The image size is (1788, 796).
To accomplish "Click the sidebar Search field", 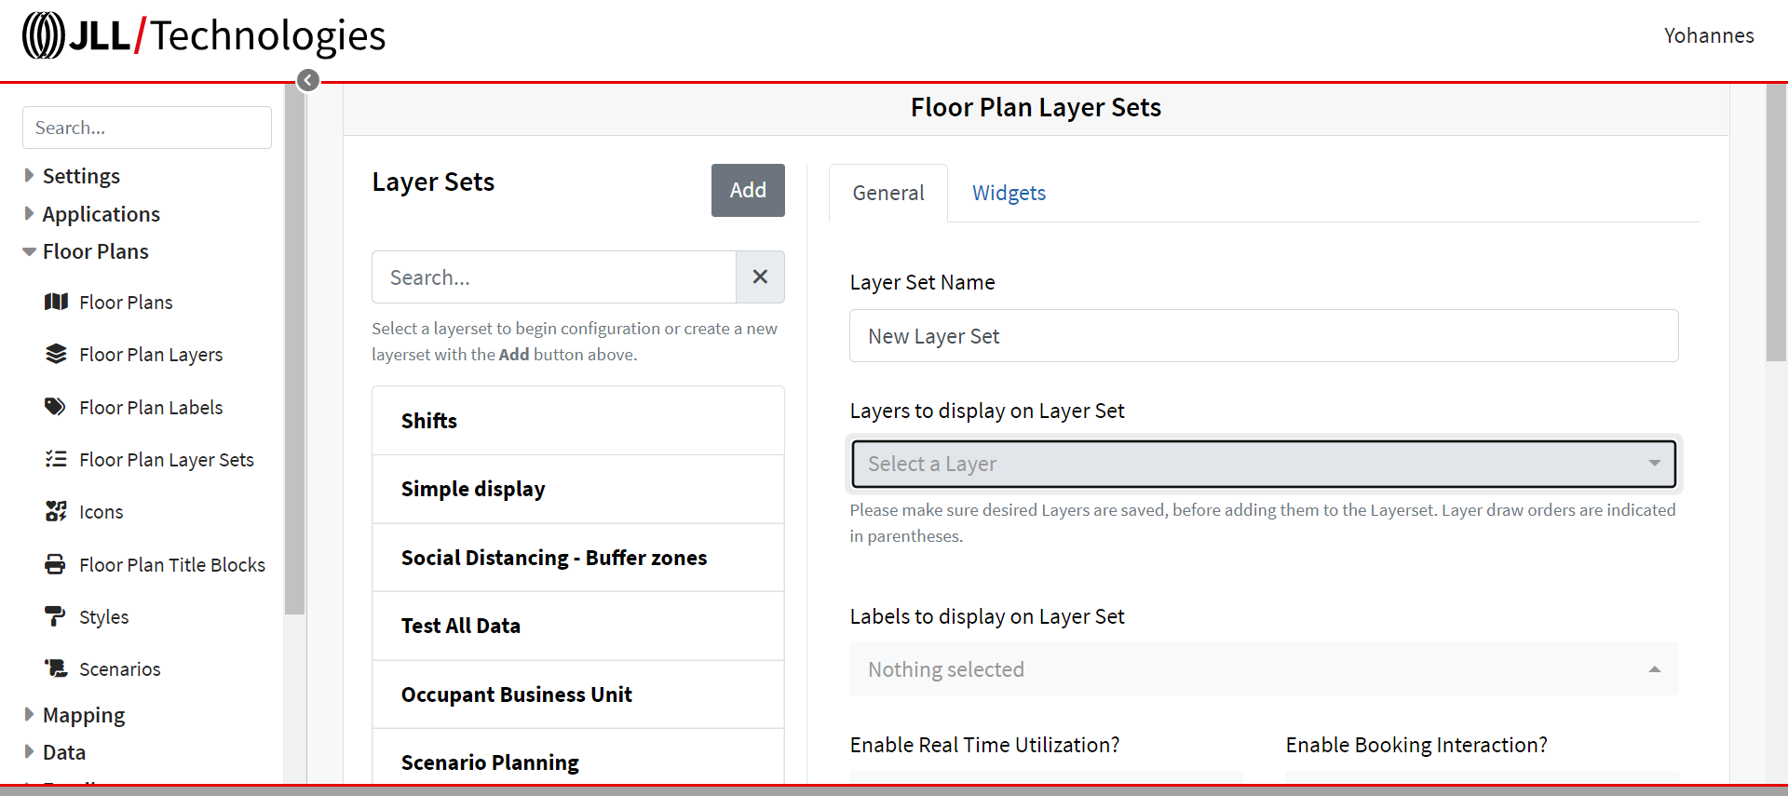I will (147, 128).
